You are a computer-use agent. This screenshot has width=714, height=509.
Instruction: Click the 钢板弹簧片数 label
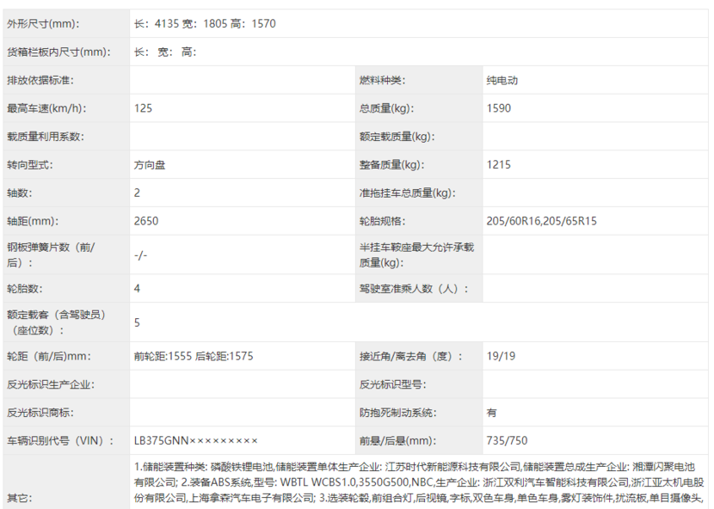pyautogui.click(x=51, y=255)
